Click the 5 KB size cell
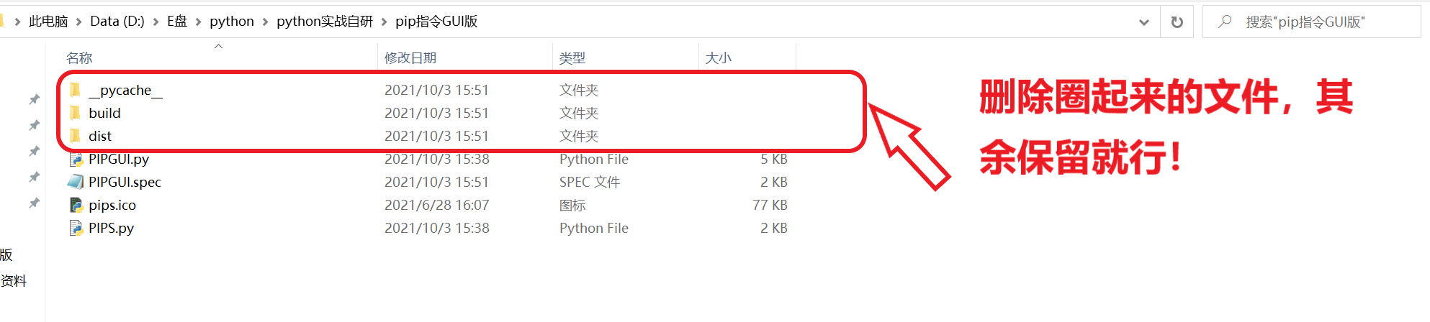Viewport: 1430px width, 322px height. tap(774, 159)
